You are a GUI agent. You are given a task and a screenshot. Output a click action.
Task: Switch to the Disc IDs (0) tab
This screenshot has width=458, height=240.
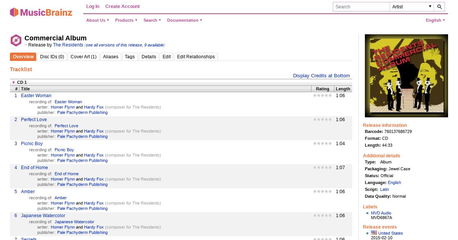pyautogui.click(x=52, y=57)
